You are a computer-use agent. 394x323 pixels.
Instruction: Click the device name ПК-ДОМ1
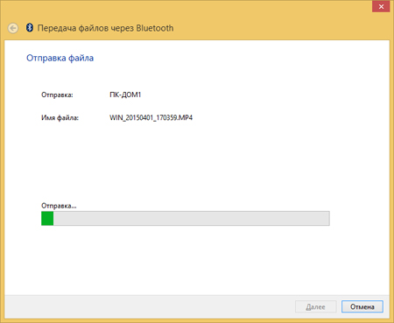tap(125, 95)
